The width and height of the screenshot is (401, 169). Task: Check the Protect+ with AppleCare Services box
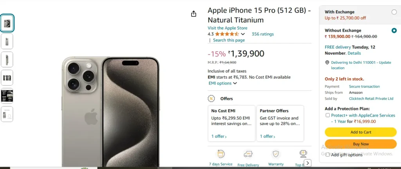[x=328, y=115]
